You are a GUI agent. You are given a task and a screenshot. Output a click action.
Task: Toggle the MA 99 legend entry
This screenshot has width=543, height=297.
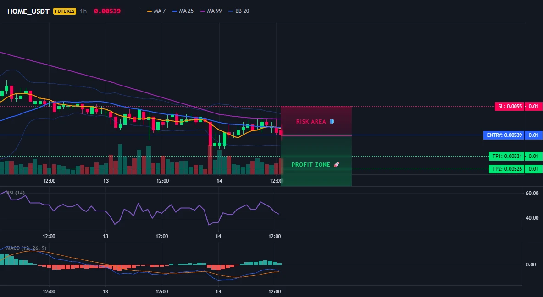211,11
